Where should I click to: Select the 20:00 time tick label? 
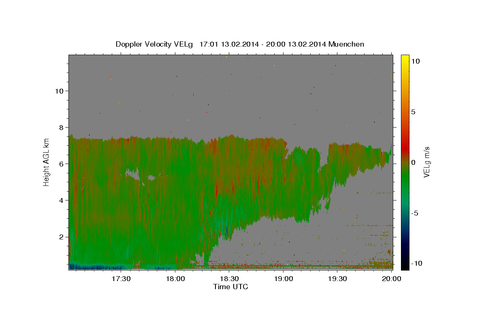pos(392,279)
